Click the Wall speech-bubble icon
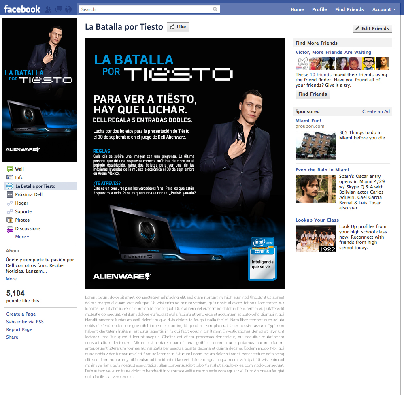The image size is (404, 395). pyautogui.click(x=10, y=169)
